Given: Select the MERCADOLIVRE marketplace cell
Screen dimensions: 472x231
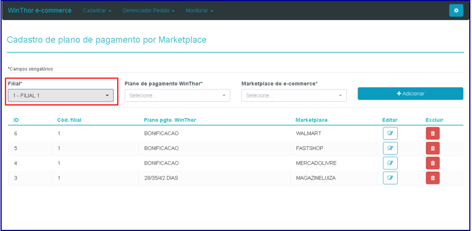Looking at the screenshot, I should (x=316, y=163).
